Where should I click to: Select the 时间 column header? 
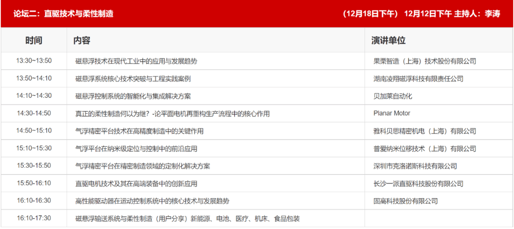click(34, 40)
